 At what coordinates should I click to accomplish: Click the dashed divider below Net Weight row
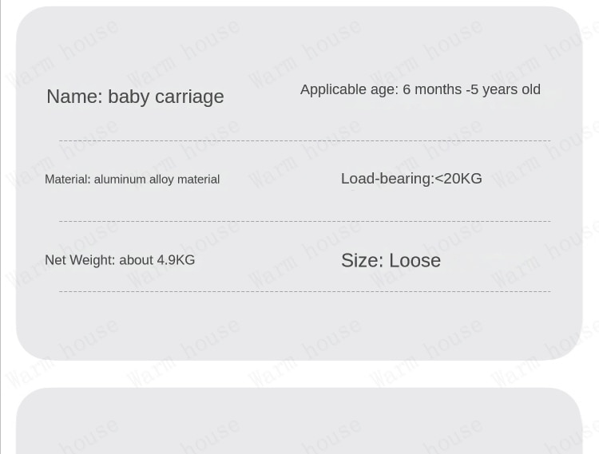(x=305, y=291)
